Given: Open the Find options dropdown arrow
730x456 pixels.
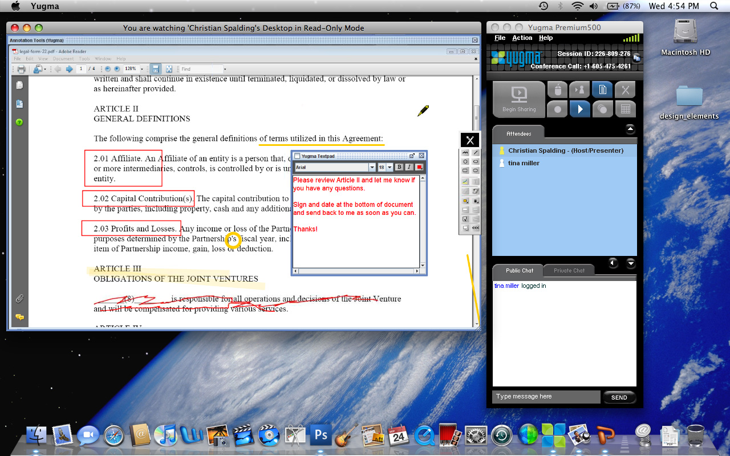Looking at the screenshot, I should 225,69.
